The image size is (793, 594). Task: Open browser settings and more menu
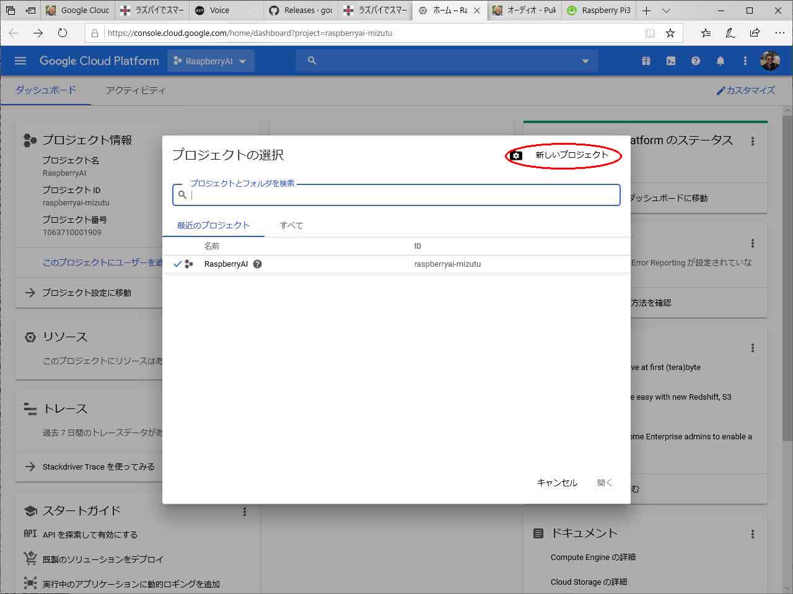(x=779, y=33)
